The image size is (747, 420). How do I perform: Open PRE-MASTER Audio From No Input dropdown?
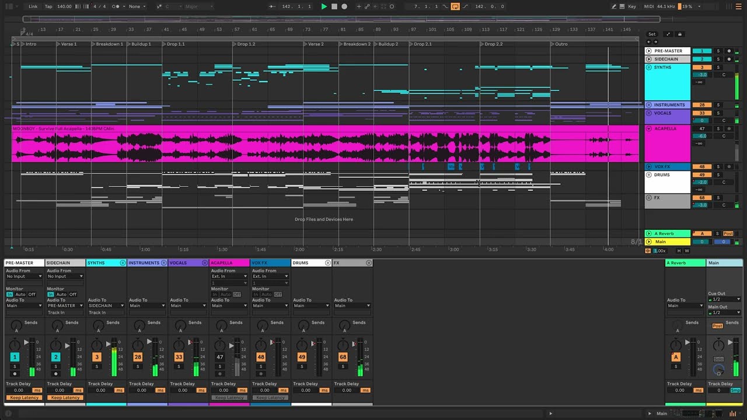(x=24, y=276)
